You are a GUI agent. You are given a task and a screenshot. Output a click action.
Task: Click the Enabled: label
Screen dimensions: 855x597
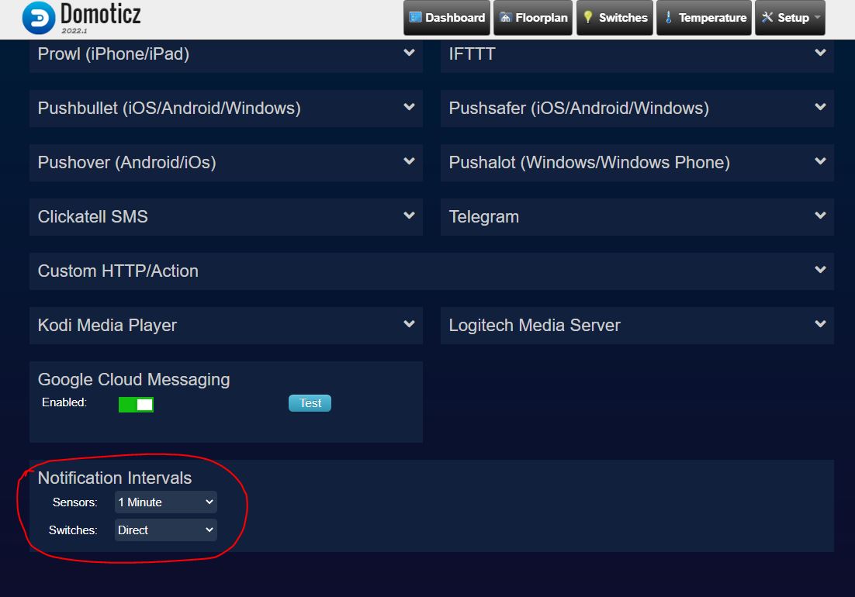click(x=64, y=402)
